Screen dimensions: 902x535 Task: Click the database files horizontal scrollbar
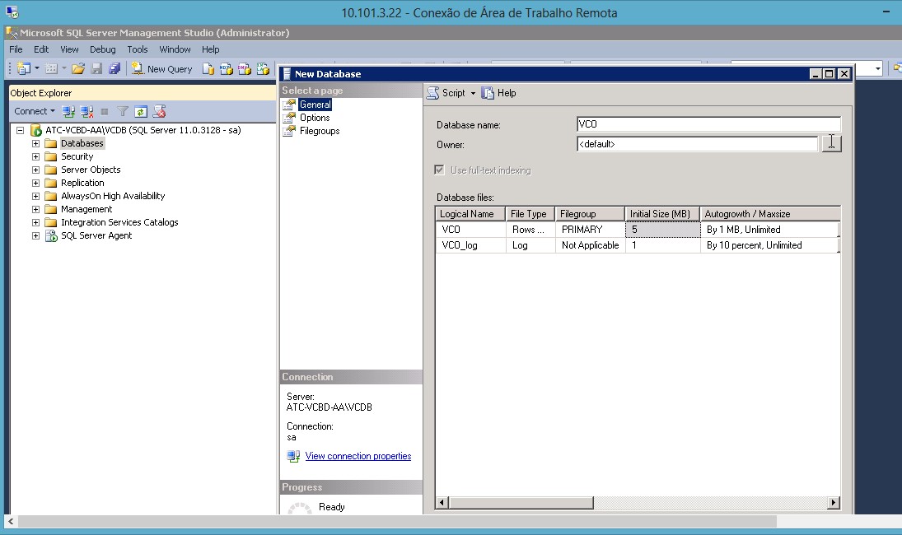pos(638,503)
